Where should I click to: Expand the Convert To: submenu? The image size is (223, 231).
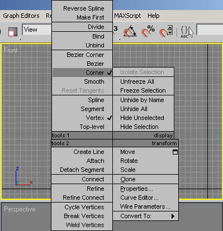pos(146,216)
